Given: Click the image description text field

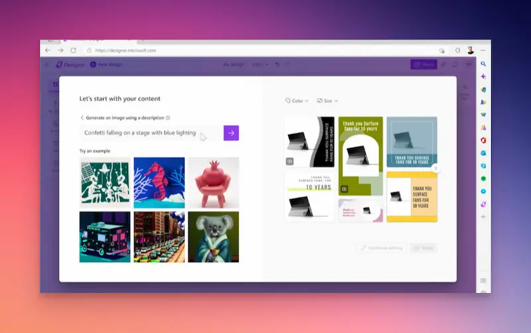Looking at the screenshot, I should 151,133.
